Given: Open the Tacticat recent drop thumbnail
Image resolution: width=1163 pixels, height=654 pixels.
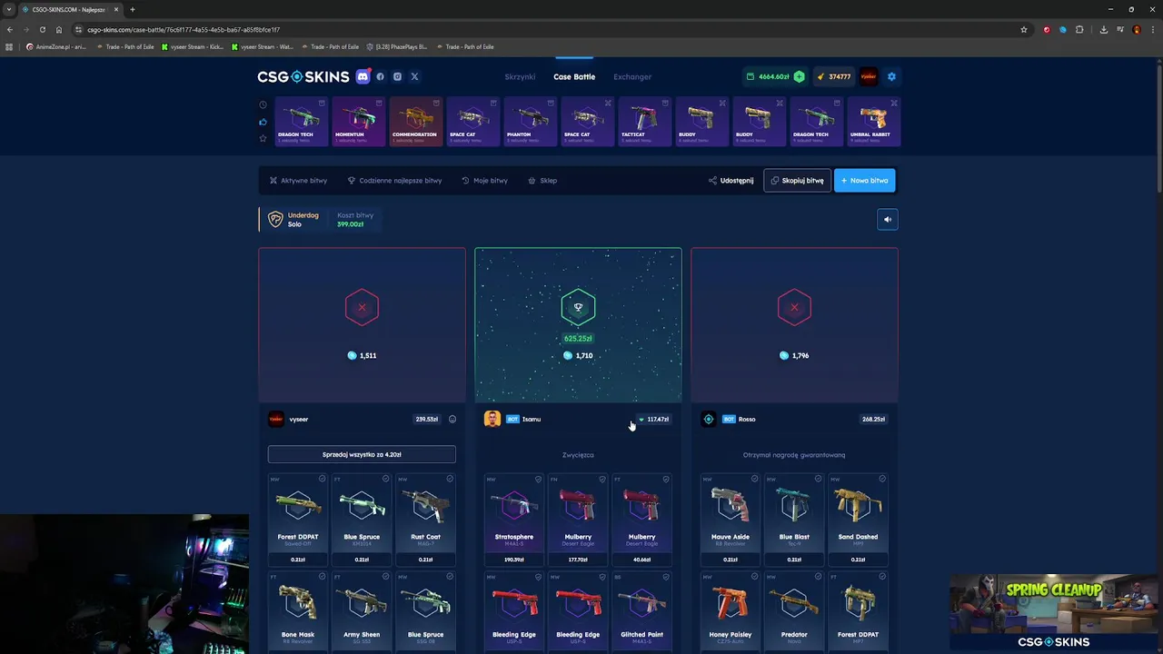Looking at the screenshot, I should 644,121.
